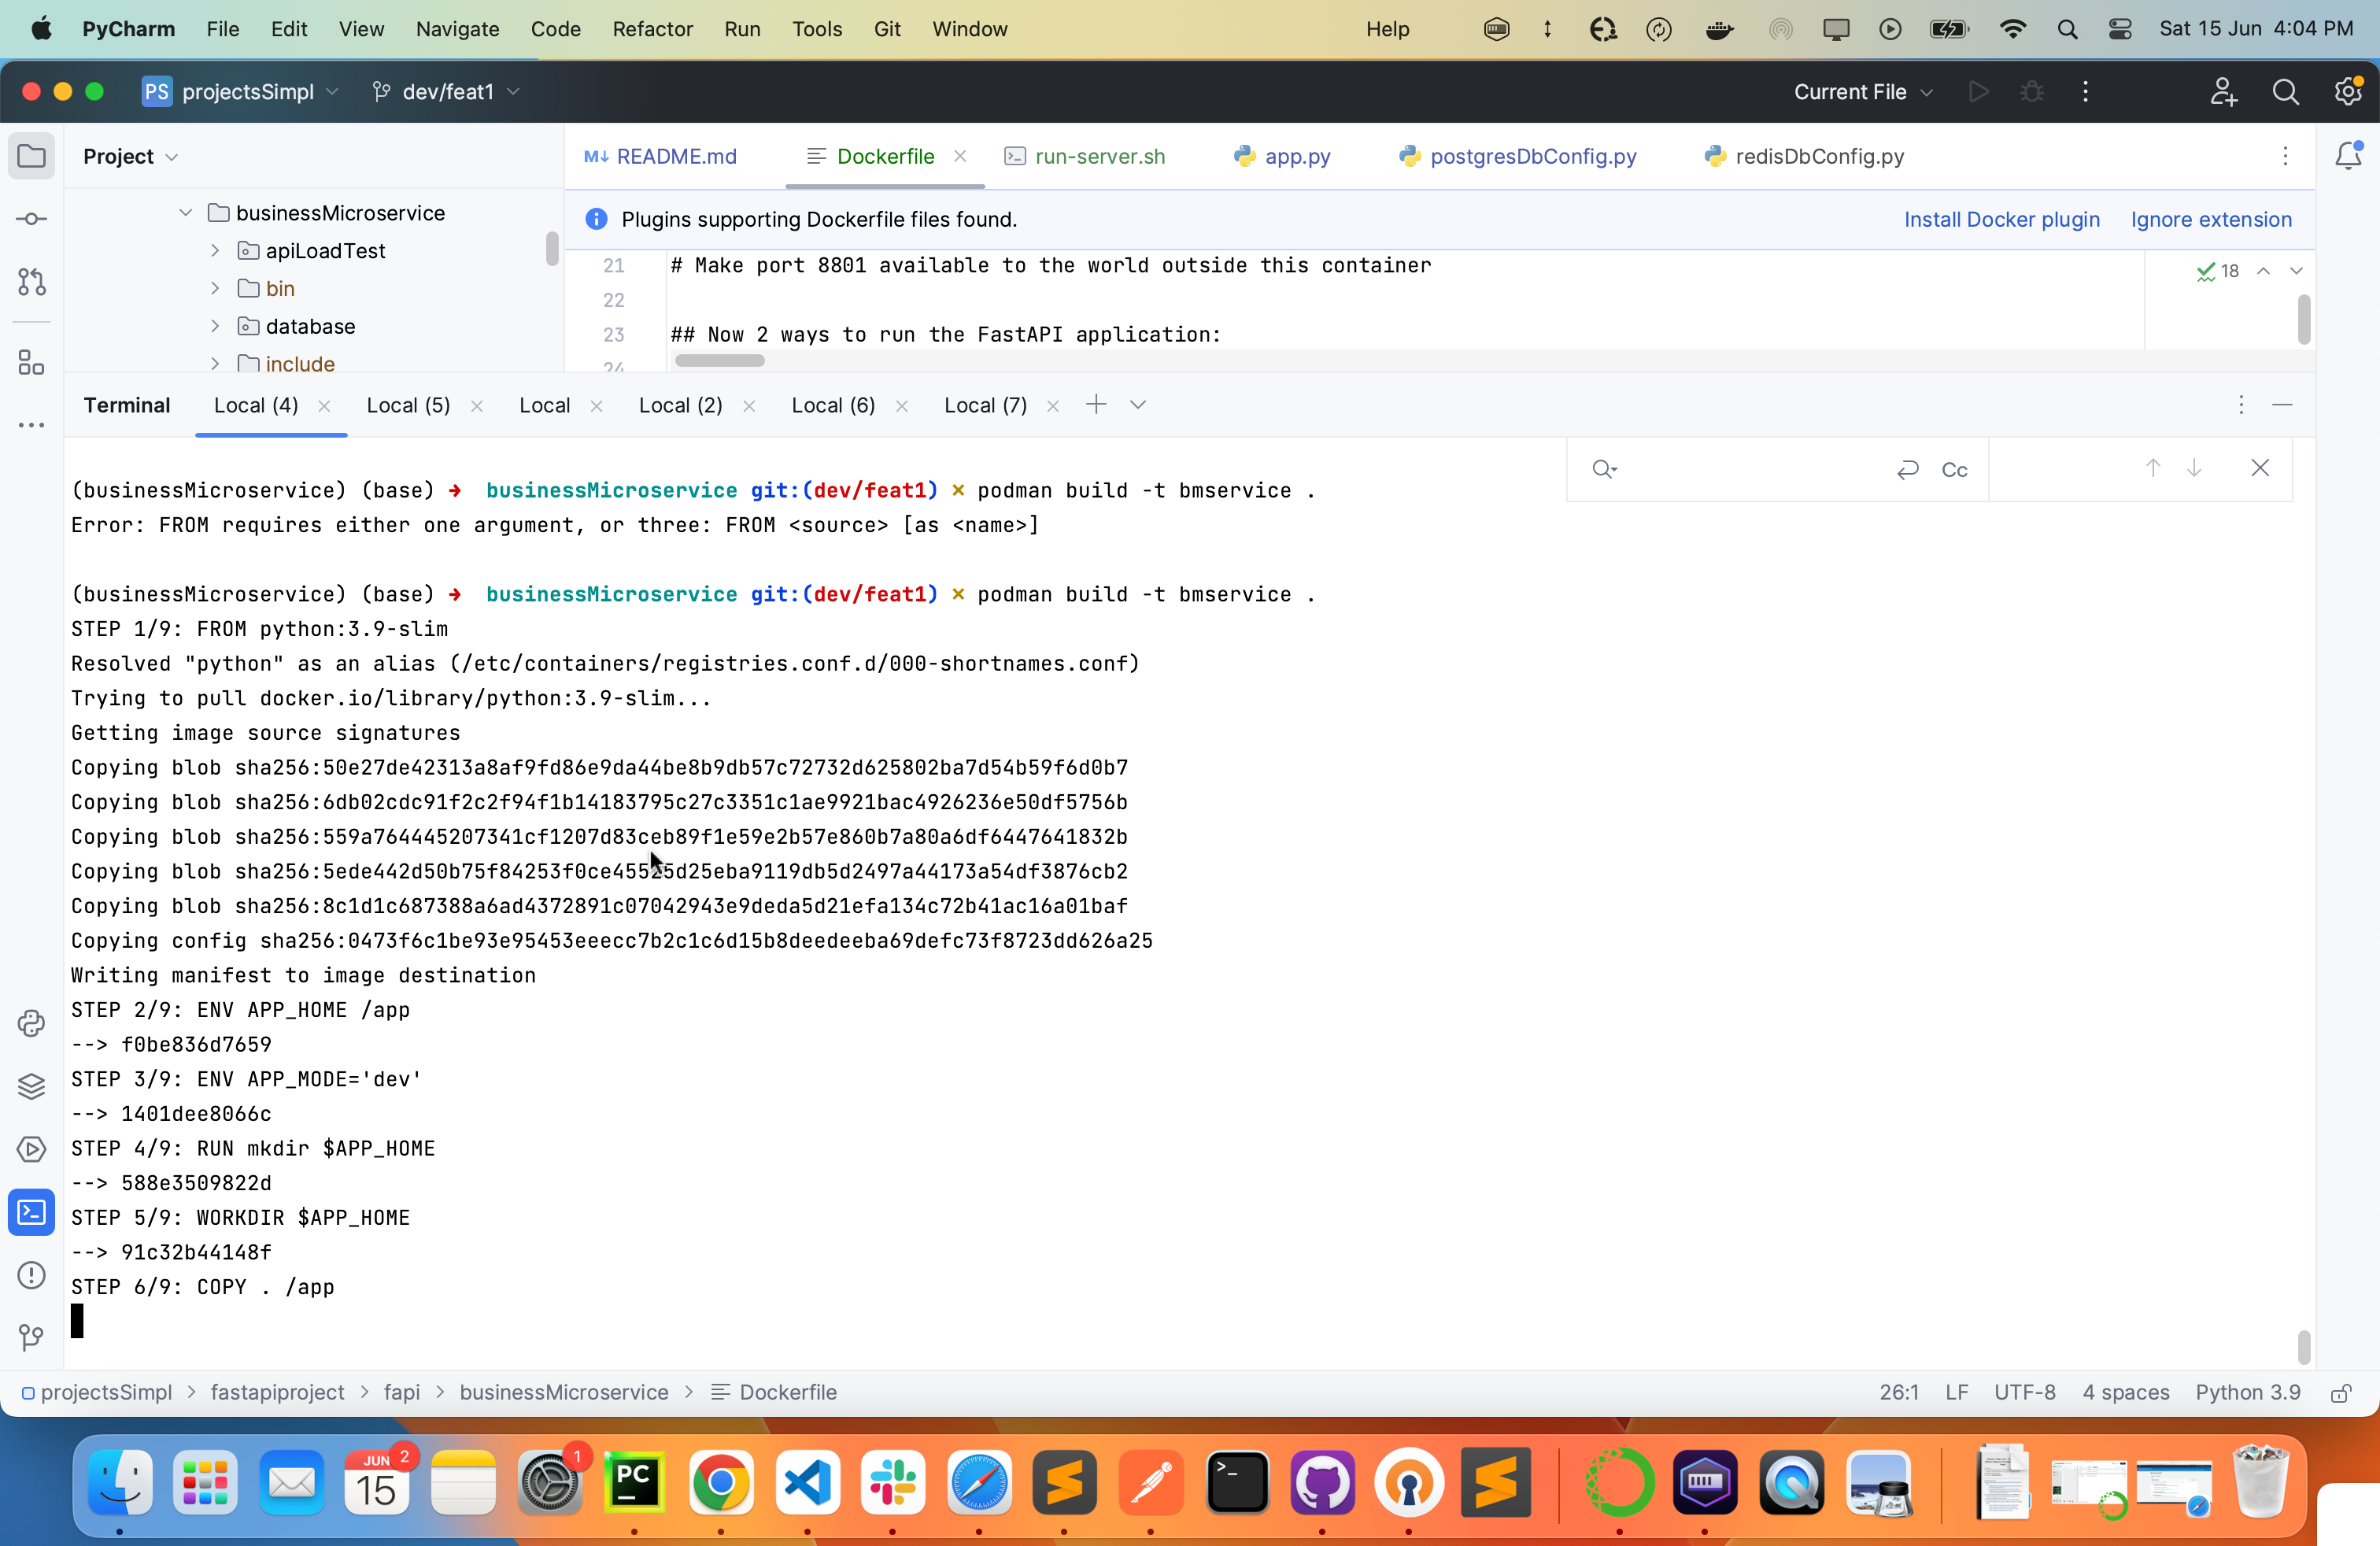Click the terminal vertical scrollbar thumb
The height and width of the screenshot is (1546, 2380).
point(2304,1347)
